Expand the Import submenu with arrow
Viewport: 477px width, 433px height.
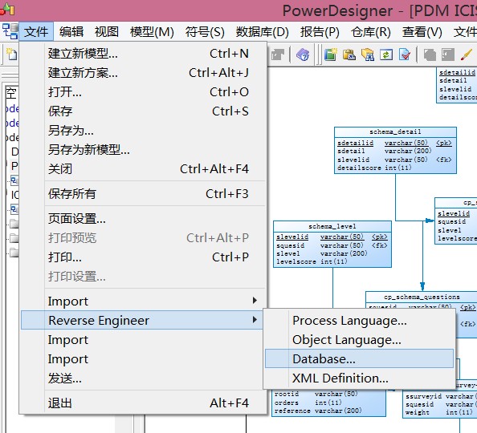point(143,301)
